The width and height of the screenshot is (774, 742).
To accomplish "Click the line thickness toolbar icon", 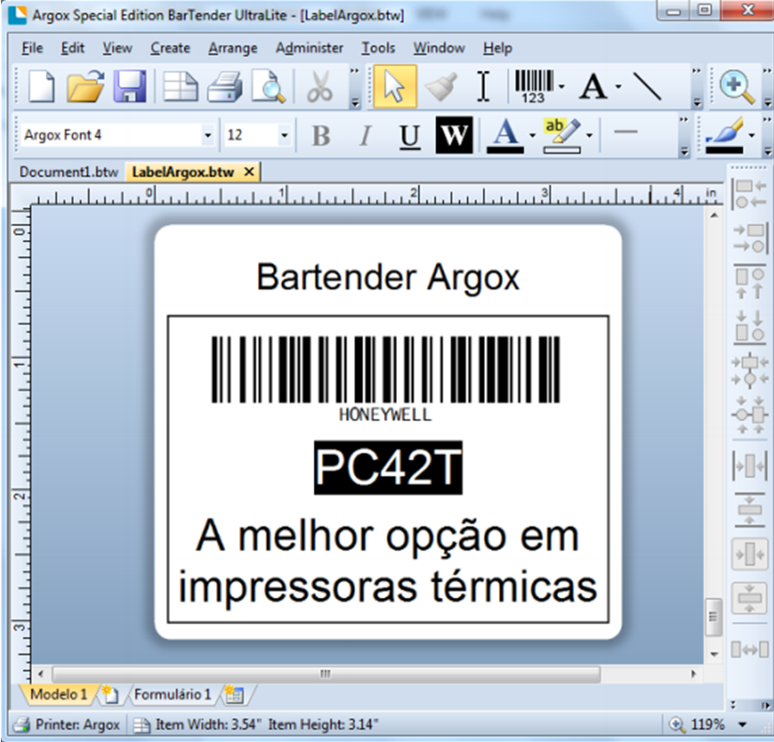I will (626, 132).
